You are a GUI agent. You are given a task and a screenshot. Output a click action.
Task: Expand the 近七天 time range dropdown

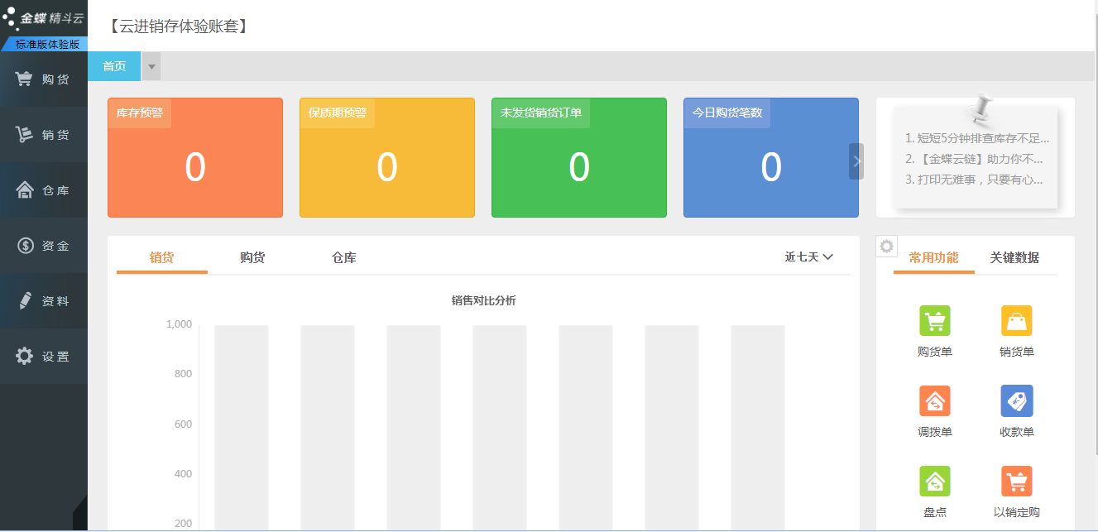808,257
